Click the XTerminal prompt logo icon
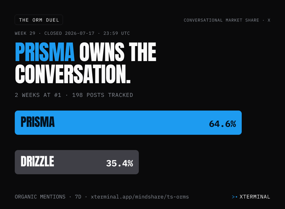This screenshot has width=285, height=209. point(235,197)
